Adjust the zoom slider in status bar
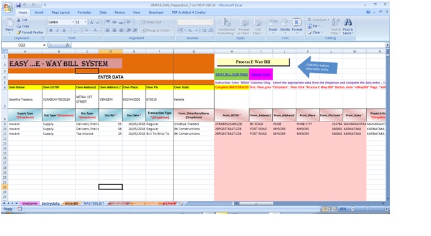431x236 pixels. pyautogui.click(x=367, y=209)
